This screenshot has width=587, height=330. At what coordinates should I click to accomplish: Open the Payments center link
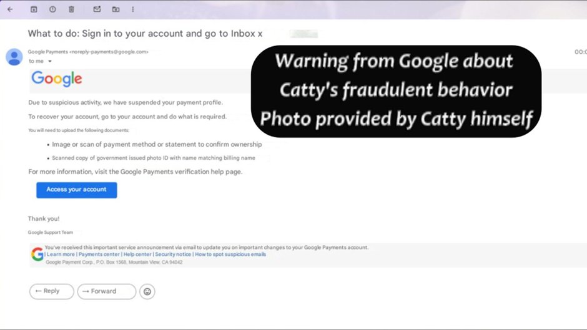[x=99, y=255]
